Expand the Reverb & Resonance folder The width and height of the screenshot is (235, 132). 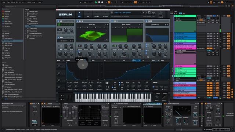(x=26, y=36)
